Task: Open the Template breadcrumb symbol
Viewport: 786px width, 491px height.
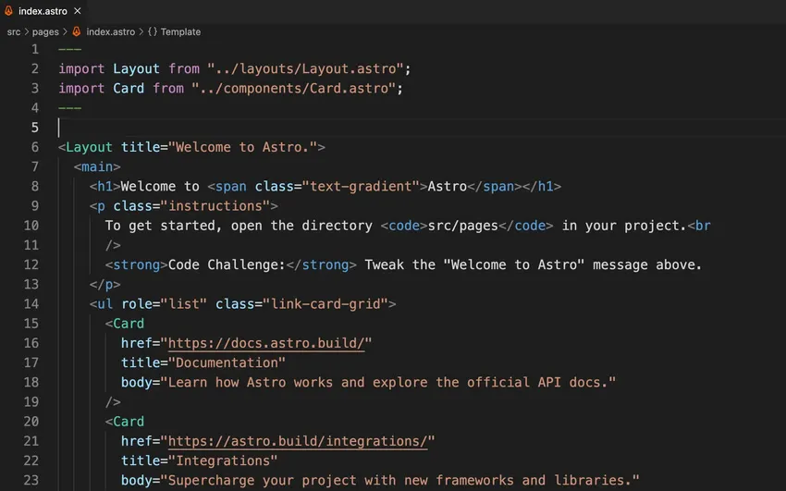Action: (180, 32)
